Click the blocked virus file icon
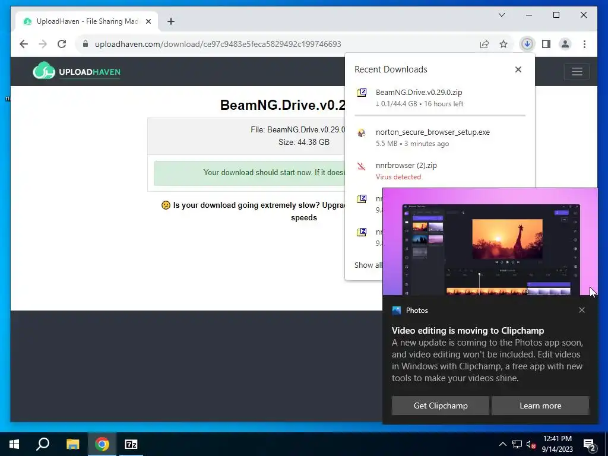 [x=362, y=166]
